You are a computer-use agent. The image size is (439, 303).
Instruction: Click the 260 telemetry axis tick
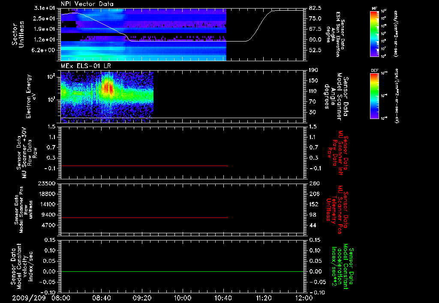(x=314, y=183)
